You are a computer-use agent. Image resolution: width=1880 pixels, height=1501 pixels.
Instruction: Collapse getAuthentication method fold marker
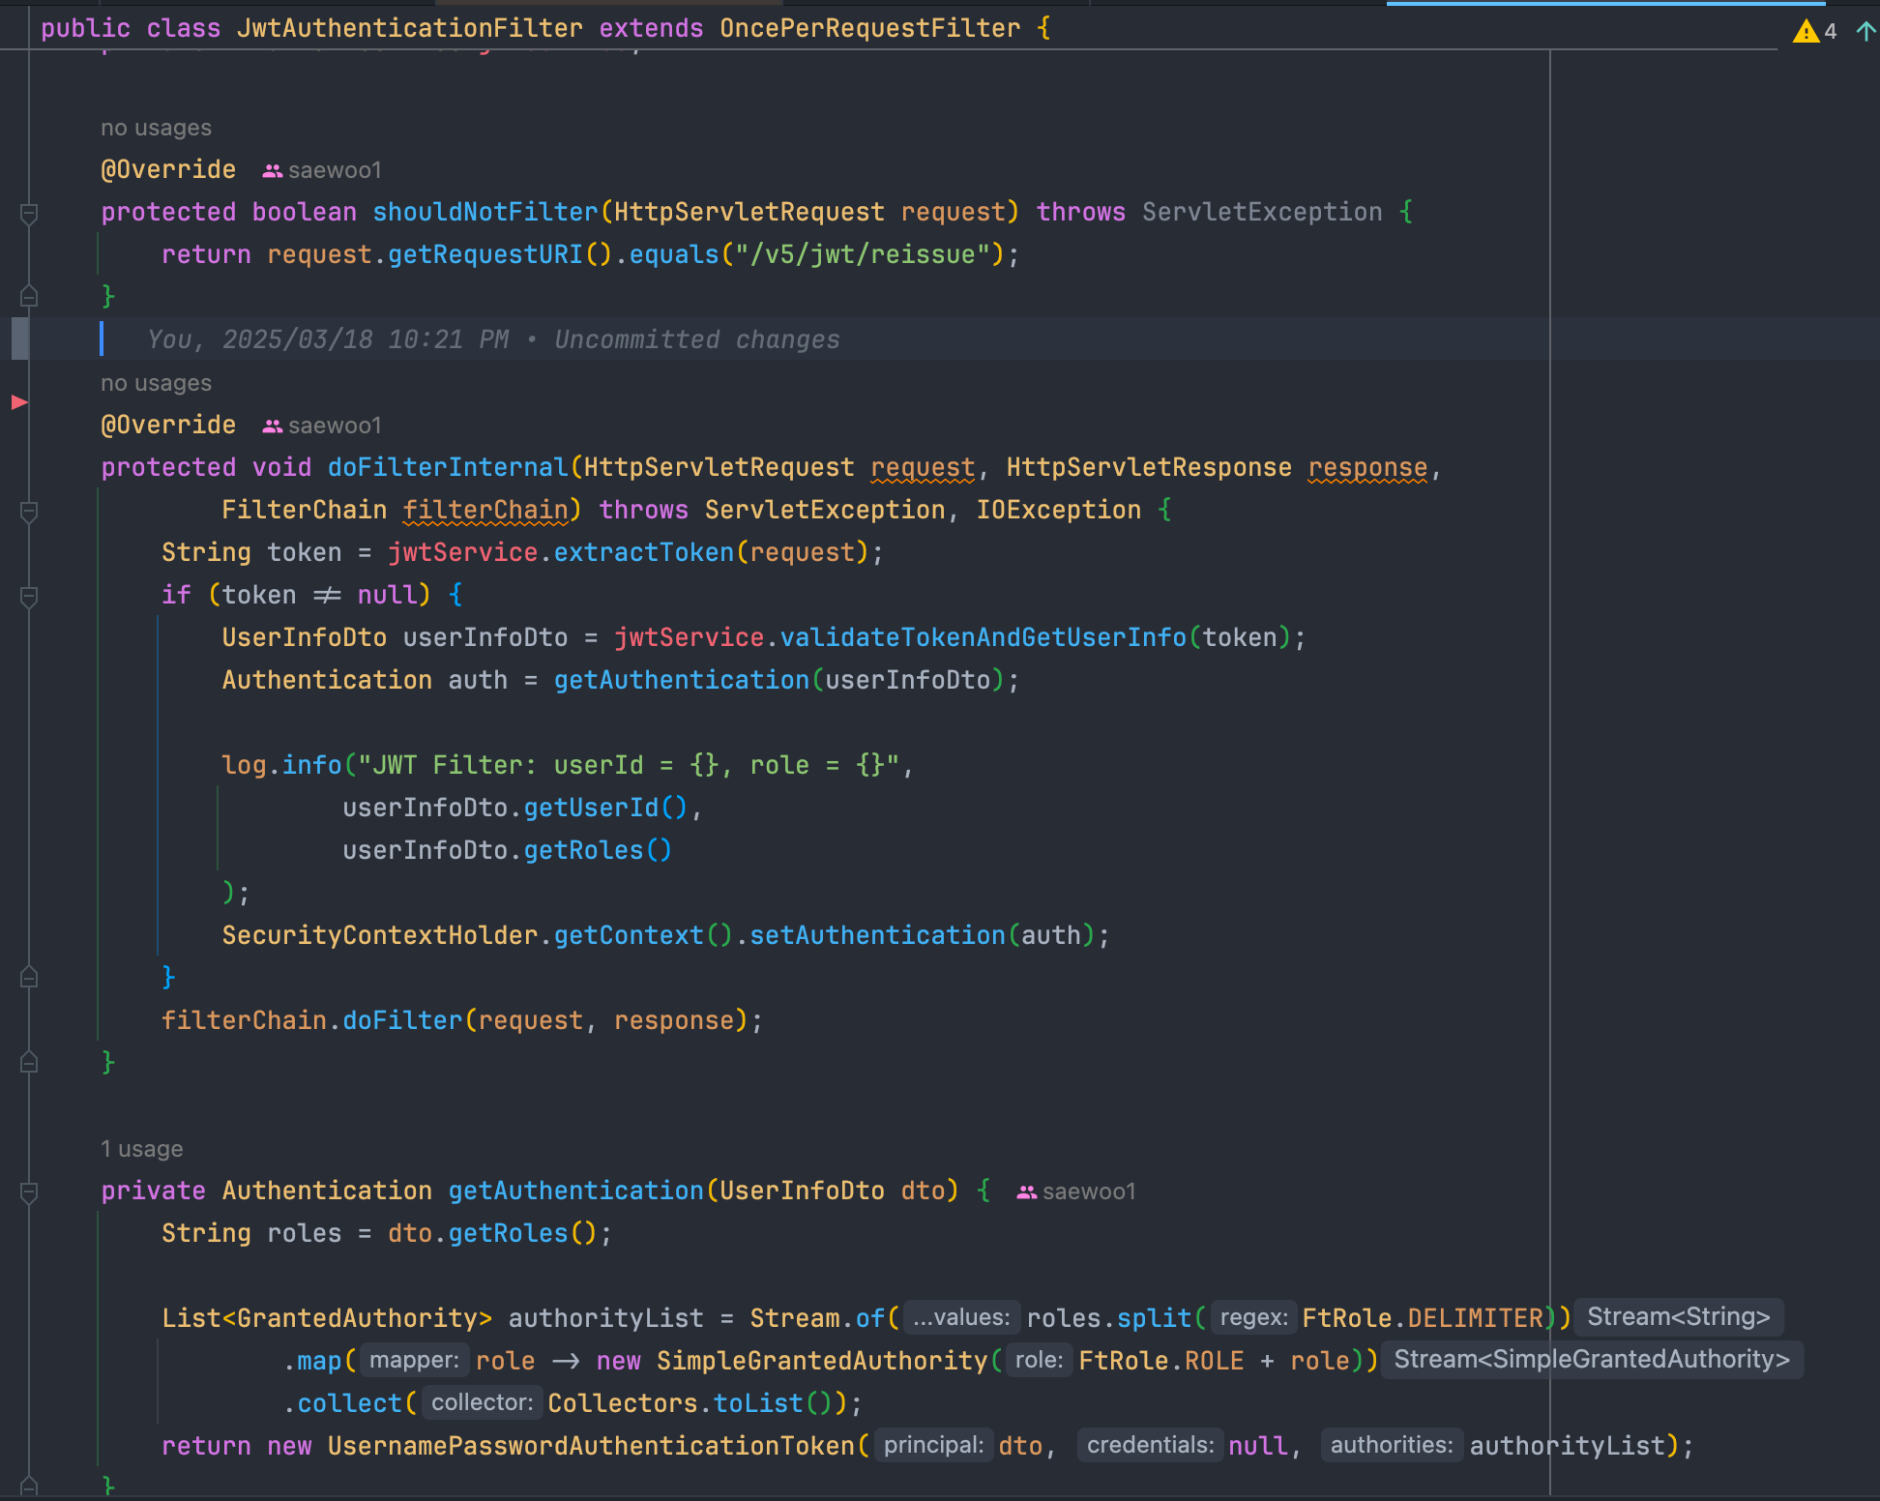pyautogui.click(x=29, y=1192)
